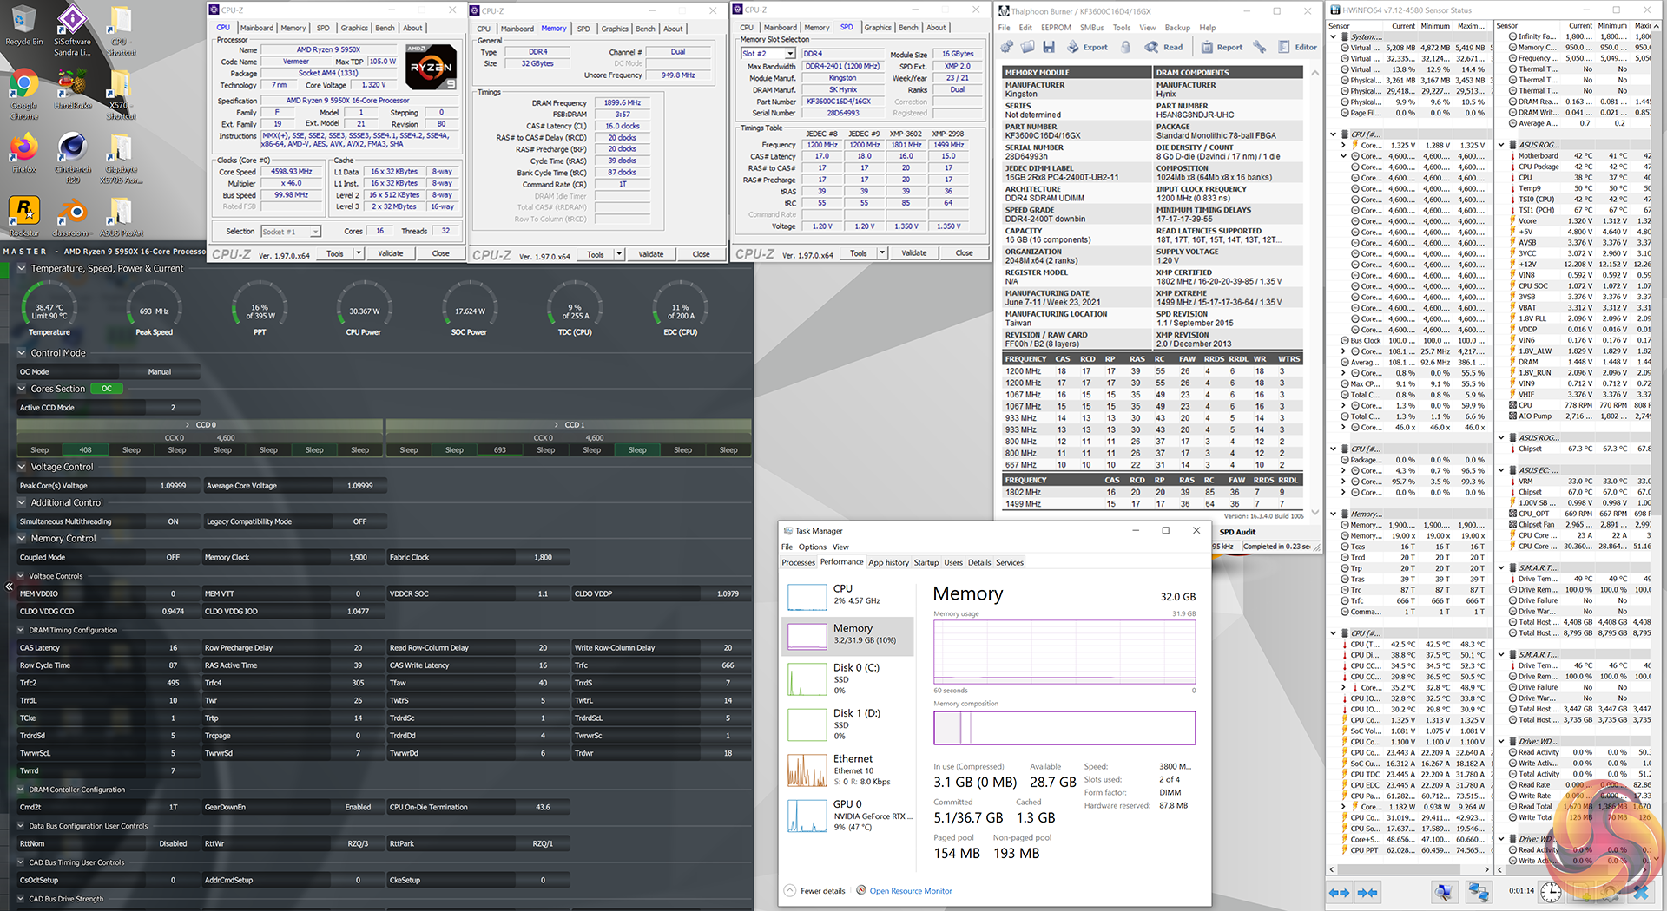Switch to the Startup tab in Task Manager
This screenshot has height=911, width=1667.
(926, 562)
